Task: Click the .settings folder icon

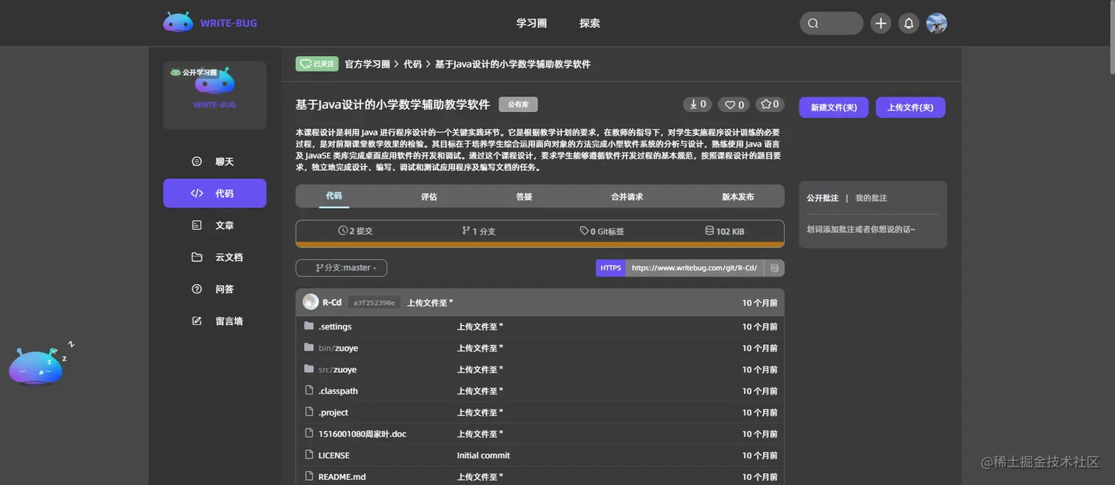Action: [309, 327]
